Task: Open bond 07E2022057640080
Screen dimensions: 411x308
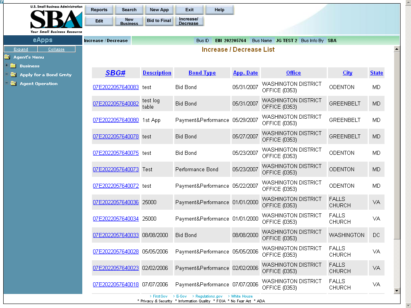Action: click(116, 120)
